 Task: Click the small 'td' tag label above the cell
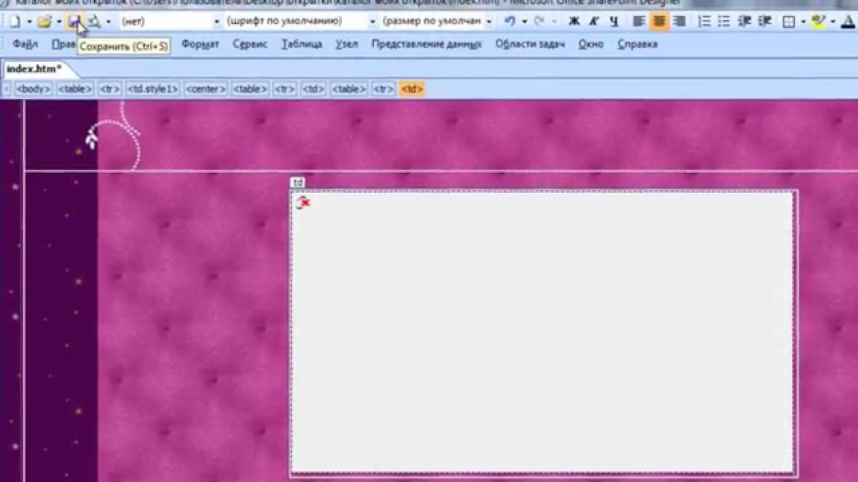[298, 183]
